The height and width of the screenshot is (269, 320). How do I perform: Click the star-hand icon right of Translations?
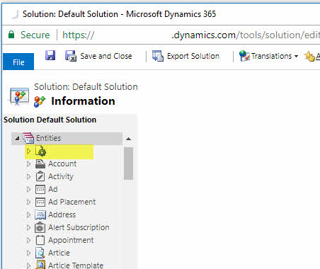coord(309,56)
